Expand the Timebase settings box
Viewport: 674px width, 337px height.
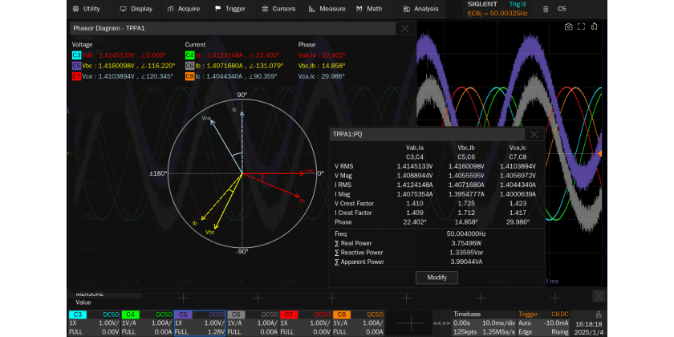pyautogui.click(x=484, y=323)
